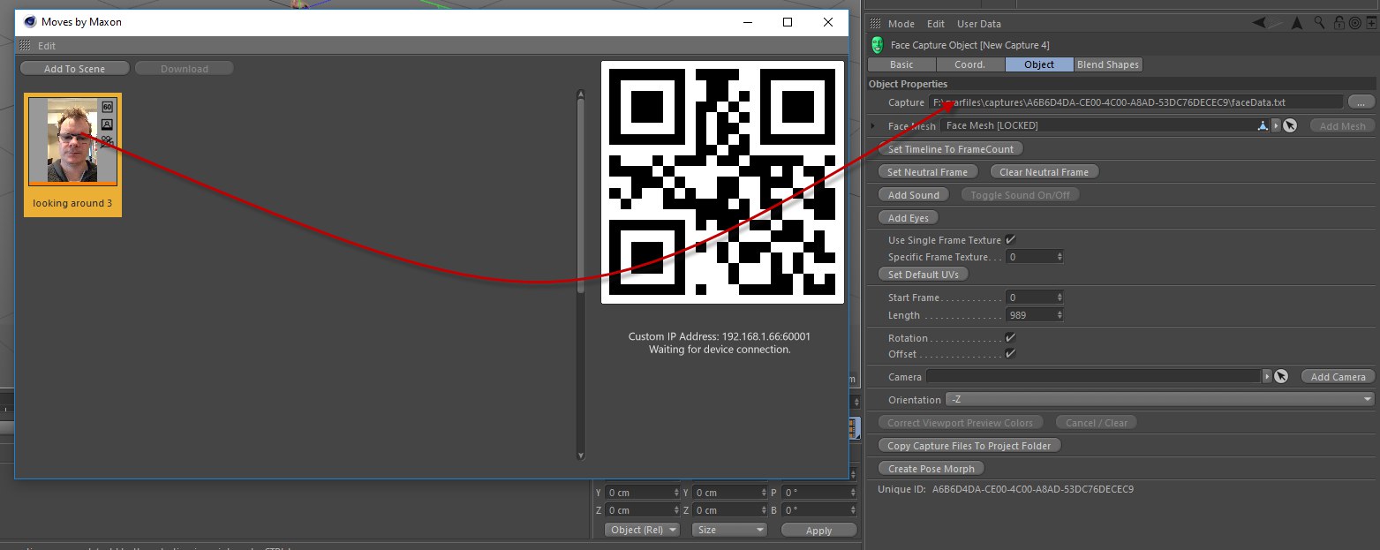Select the Object tab
The width and height of the screenshot is (1380, 550).
(1039, 64)
